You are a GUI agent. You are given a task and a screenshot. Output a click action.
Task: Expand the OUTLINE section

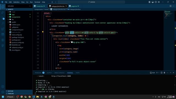point(19,91)
